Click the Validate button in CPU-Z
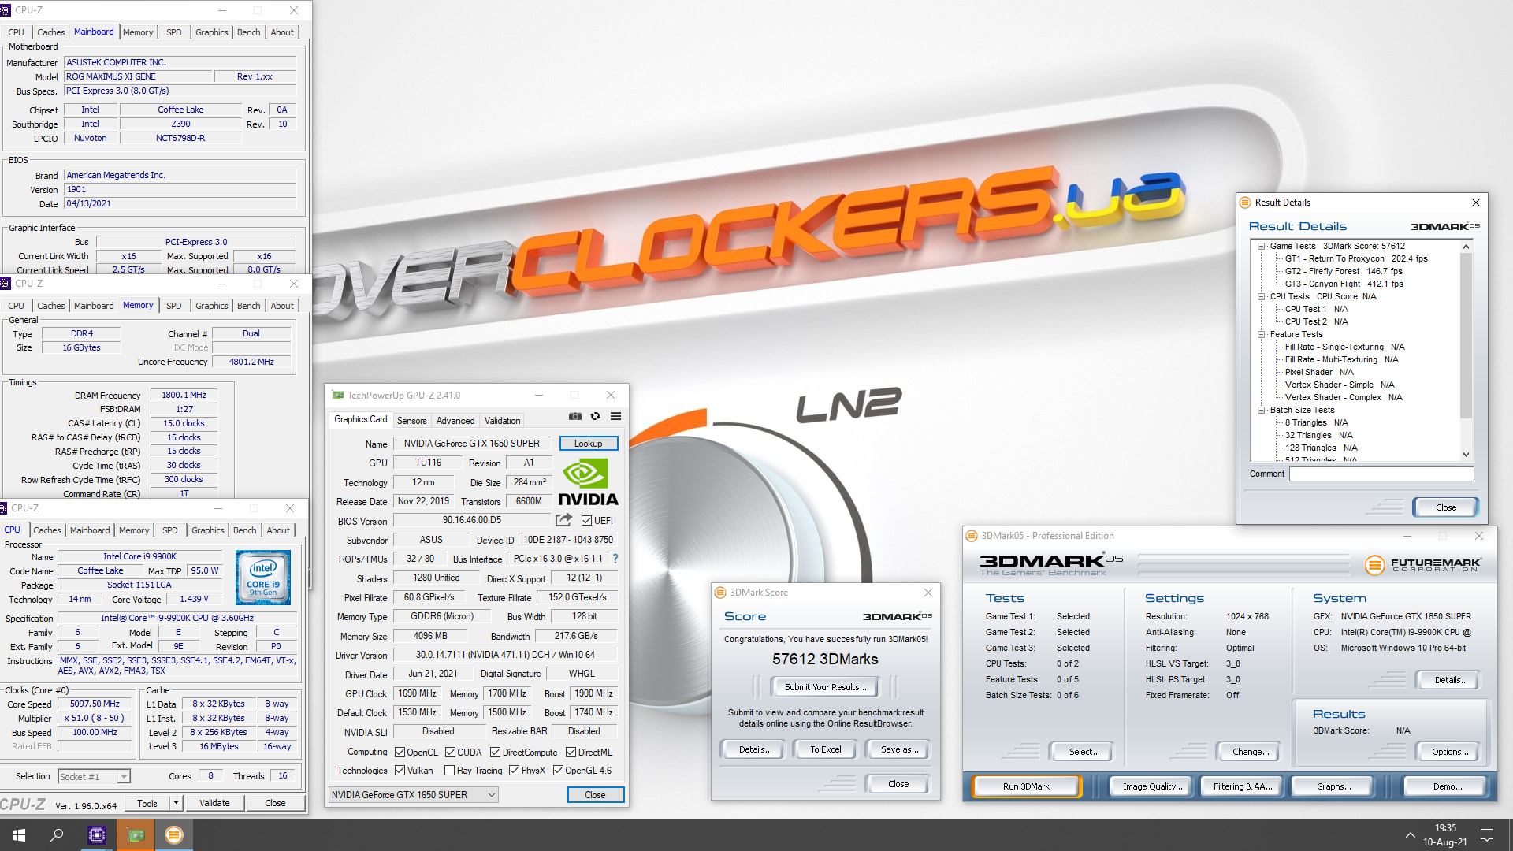Screen dimensions: 1513x851 (x=214, y=803)
